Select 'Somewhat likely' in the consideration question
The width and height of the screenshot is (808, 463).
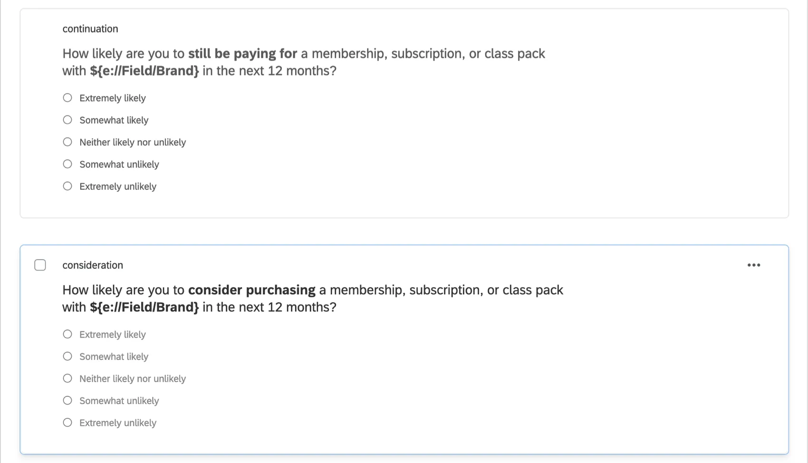click(67, 356)
